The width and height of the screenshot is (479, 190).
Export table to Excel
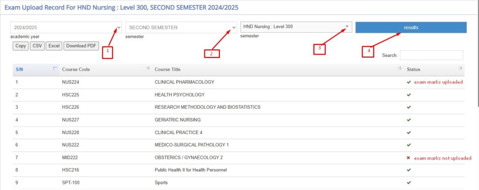[54, 46]
